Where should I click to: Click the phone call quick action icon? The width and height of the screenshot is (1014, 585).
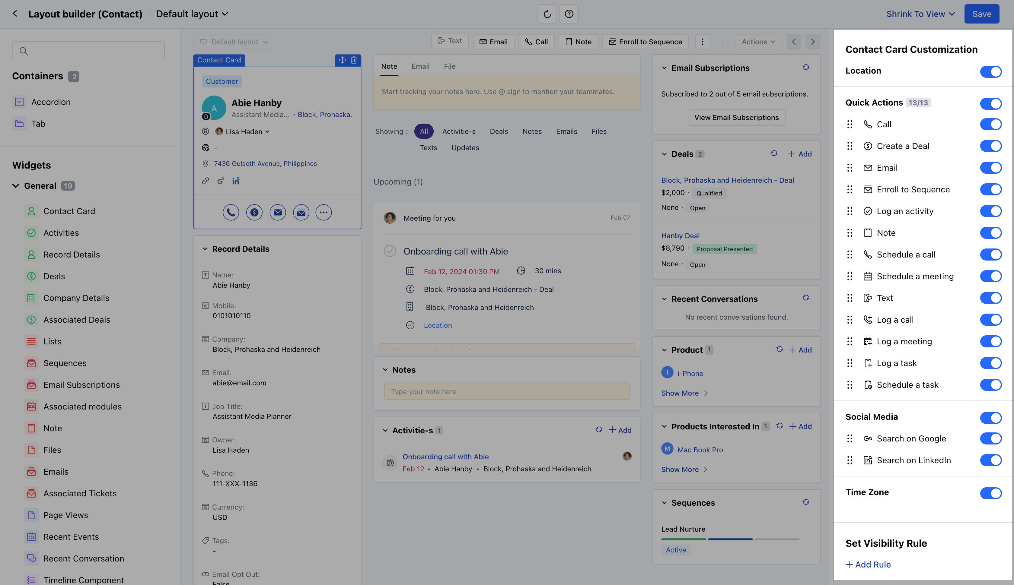231,212
